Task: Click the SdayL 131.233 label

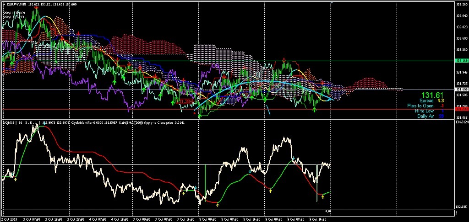Action: pyautogui.click(x=13, y=17)
